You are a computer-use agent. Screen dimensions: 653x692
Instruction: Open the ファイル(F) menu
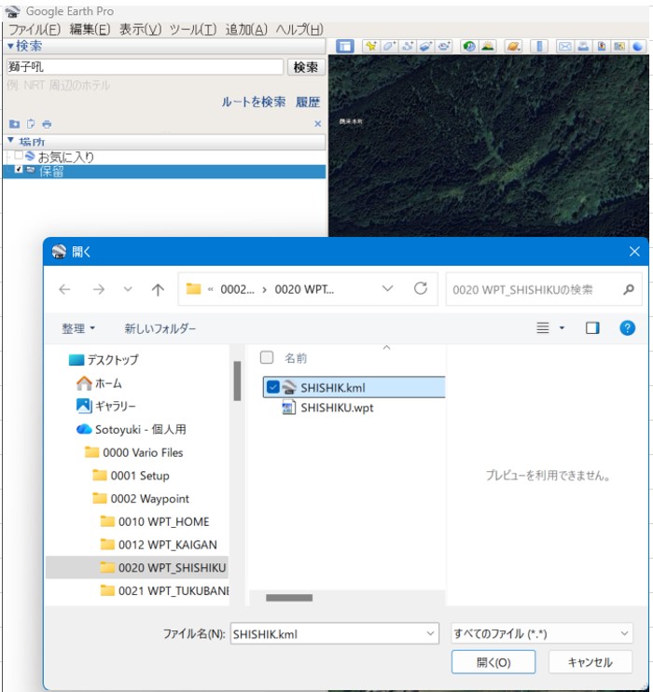click(x=34, y=29)
